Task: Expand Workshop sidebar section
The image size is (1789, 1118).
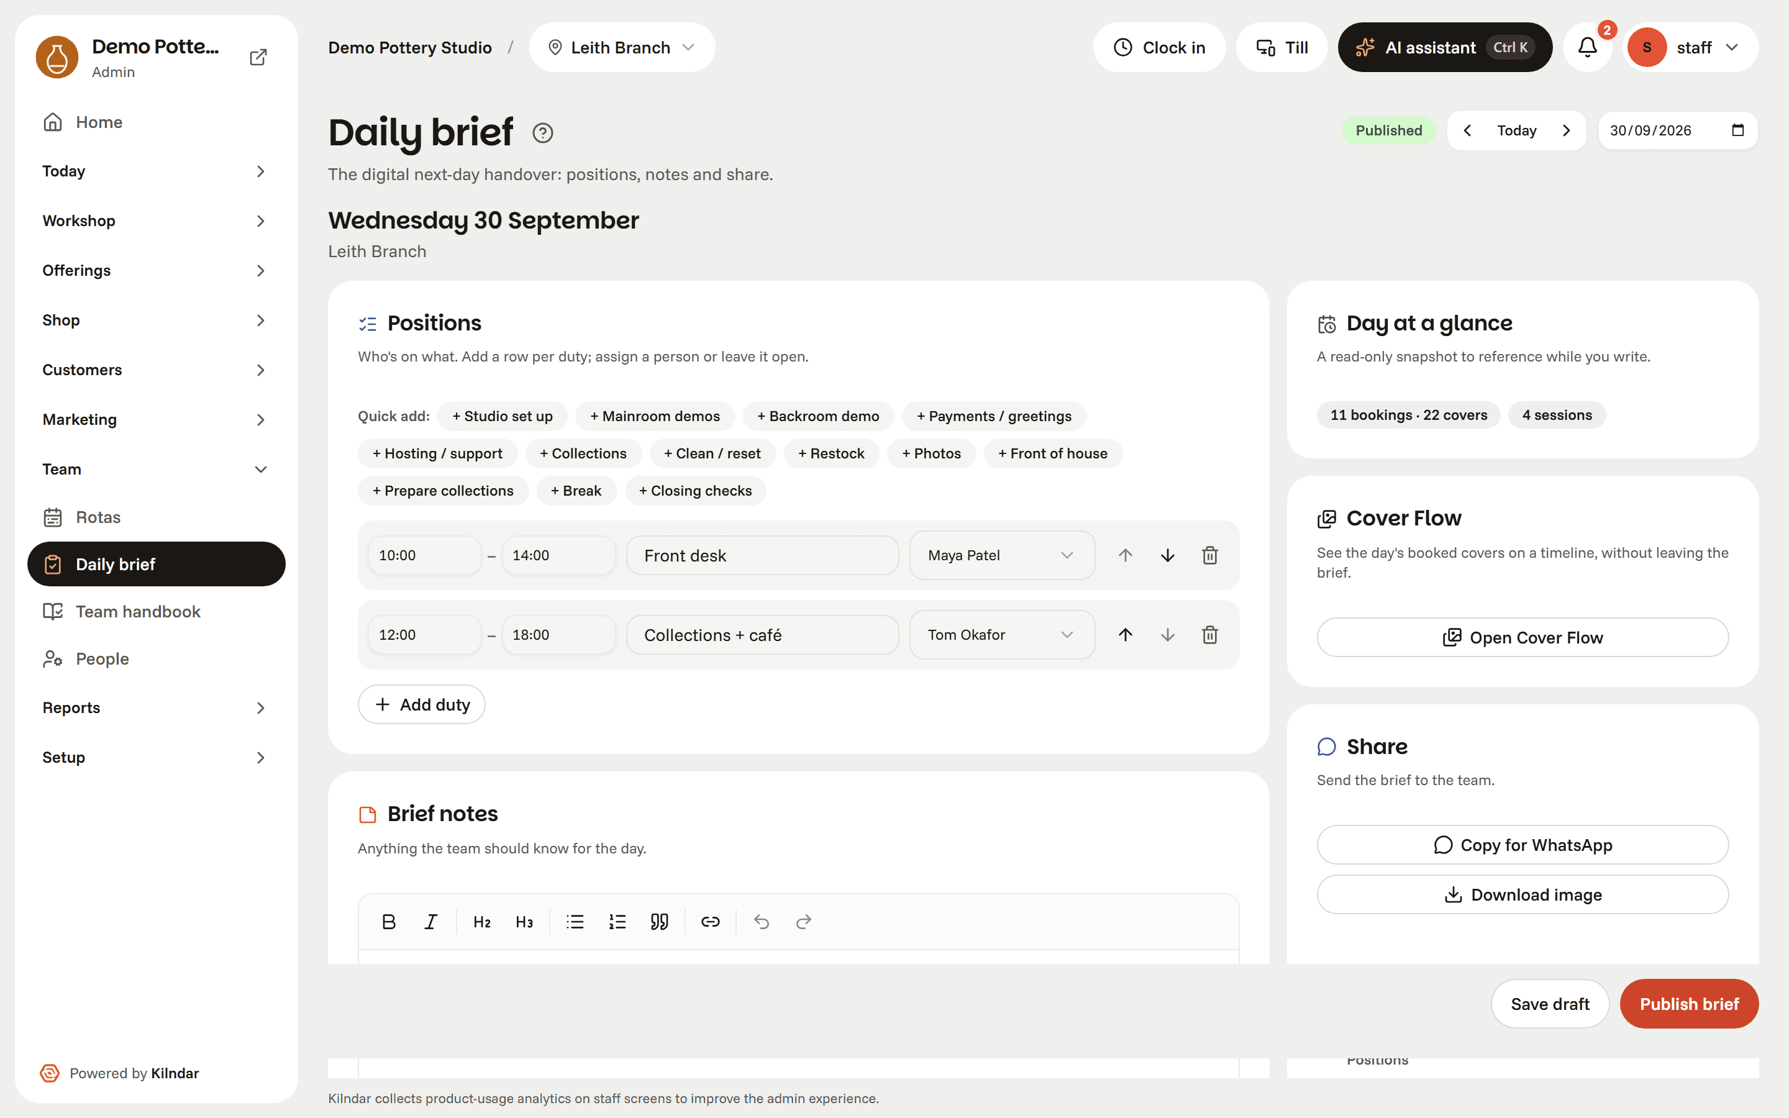Action: click(155, 221)
